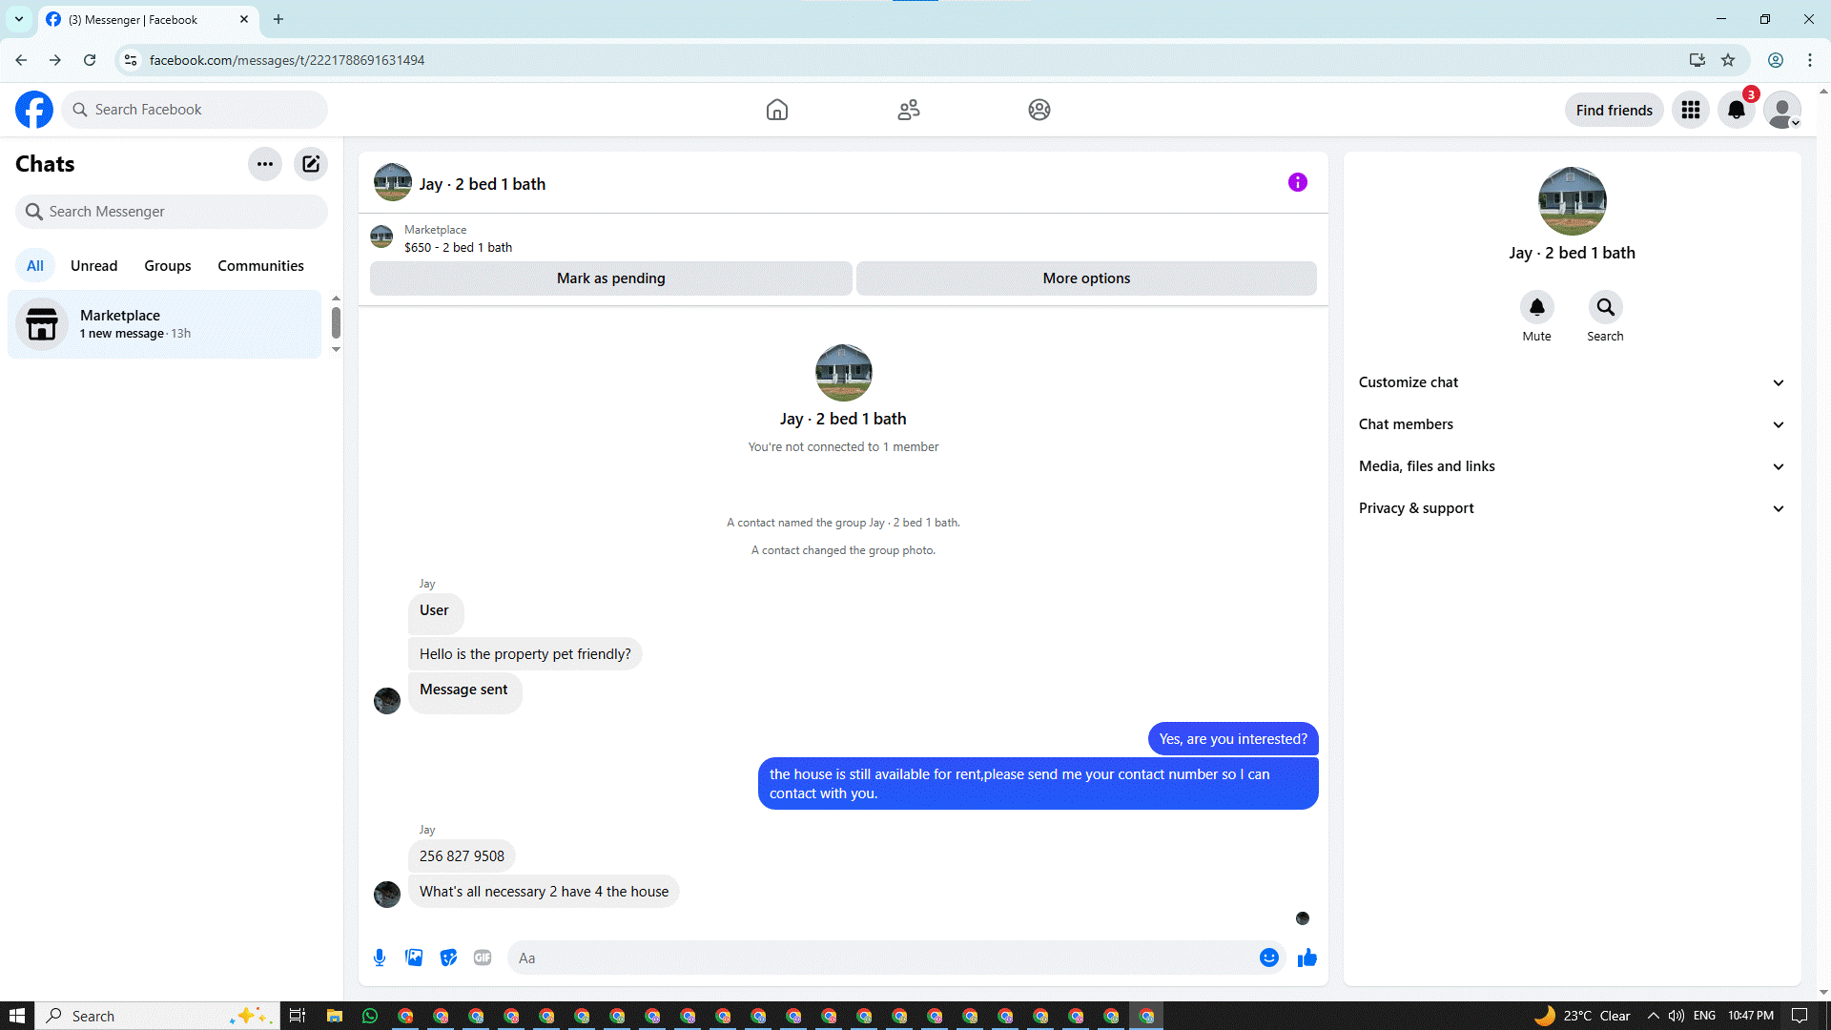Open the GIF picker

(x=483, y=958)
